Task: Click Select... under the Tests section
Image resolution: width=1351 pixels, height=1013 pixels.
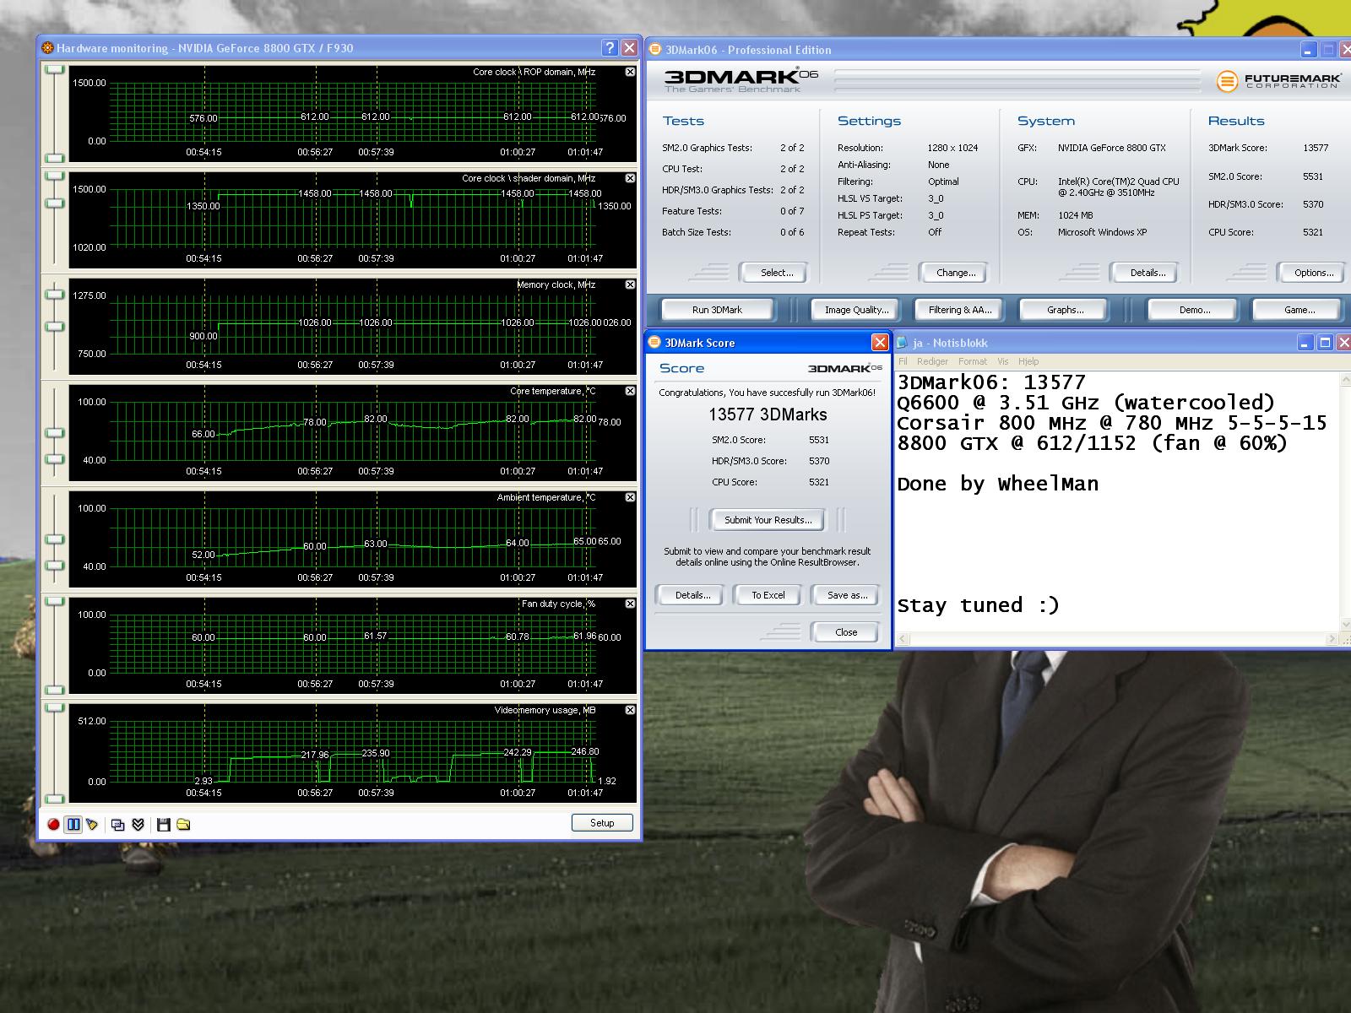Action: coord(776,273)
